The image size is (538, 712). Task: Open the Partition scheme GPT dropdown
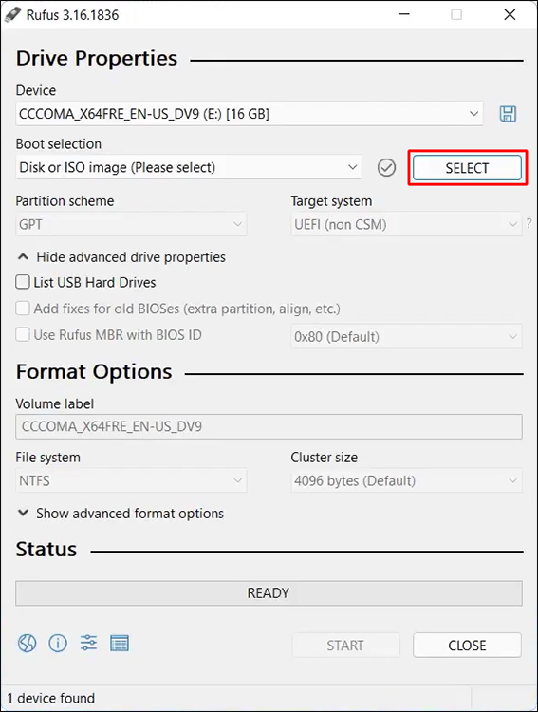(x=131, y=224)
